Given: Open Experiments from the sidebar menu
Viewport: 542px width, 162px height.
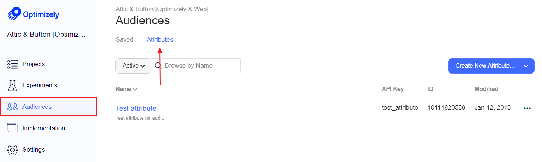Looking at the screenshot, I should click(x=40, y=85).
